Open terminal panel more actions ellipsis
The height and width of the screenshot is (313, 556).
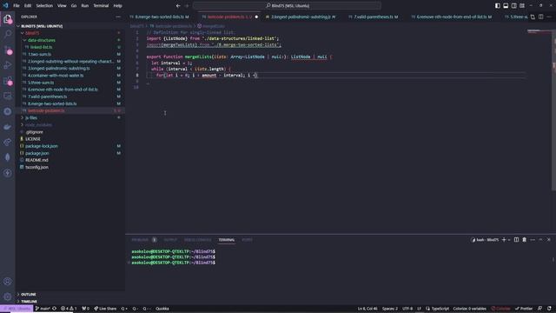(533, 240)
